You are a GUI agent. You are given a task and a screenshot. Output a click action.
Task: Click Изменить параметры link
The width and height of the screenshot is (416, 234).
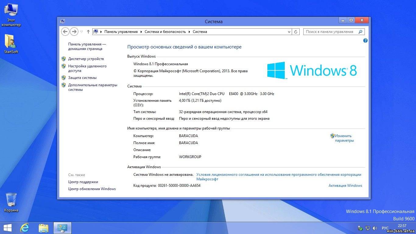coord(344,138)
